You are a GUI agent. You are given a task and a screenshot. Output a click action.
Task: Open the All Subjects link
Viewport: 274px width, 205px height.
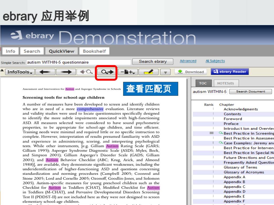click(x=215, y=61)
